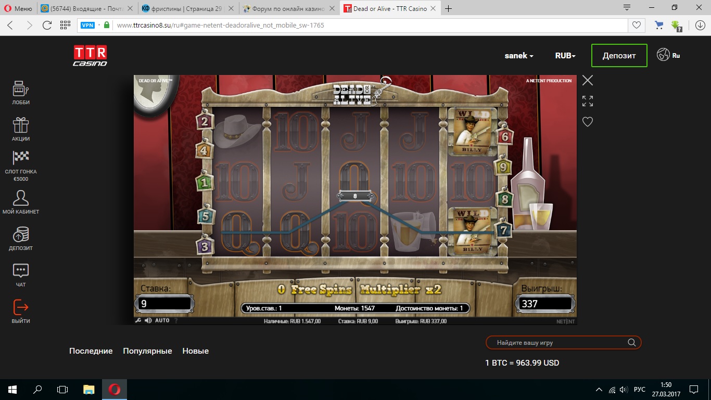Go forward in browser history
The width and height of the screenshot is (711, 400).
29,25
